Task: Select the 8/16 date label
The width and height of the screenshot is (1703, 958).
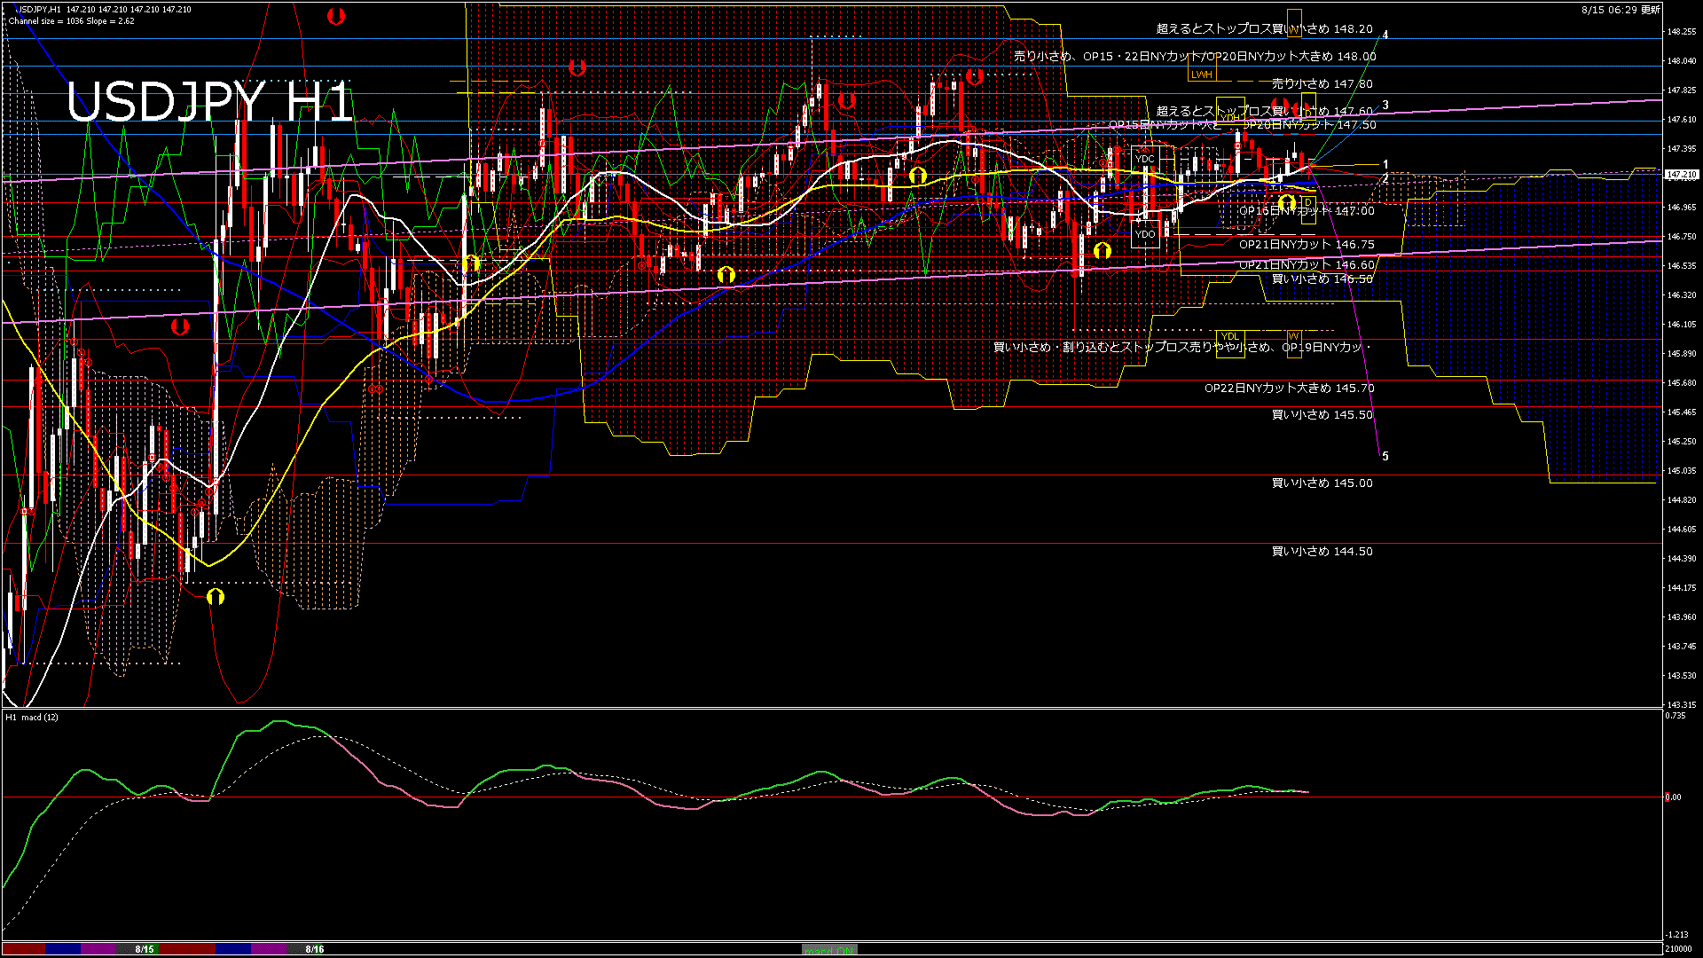Action: (x=314, y=949)
